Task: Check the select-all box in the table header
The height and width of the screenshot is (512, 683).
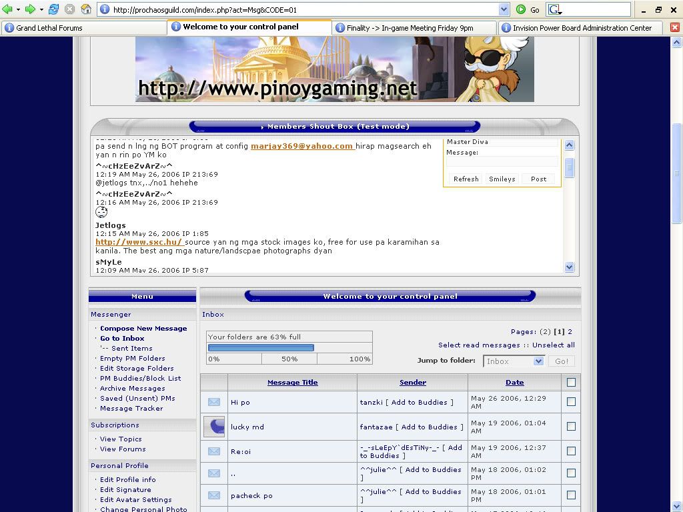Action: point(571,383)
